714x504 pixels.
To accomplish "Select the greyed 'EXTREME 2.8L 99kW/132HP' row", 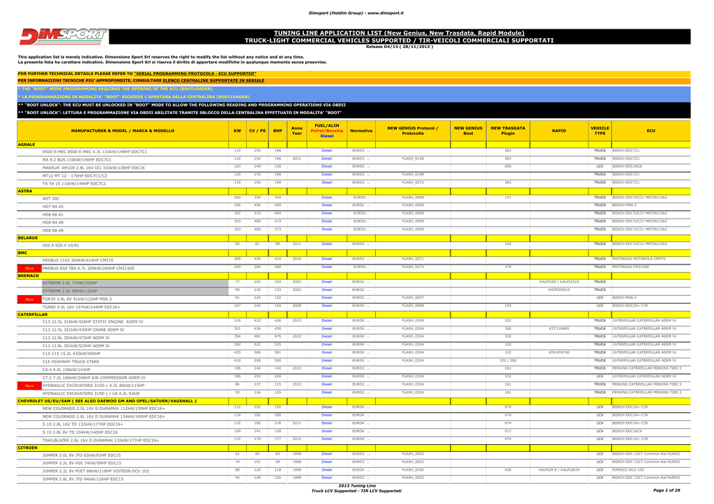I will tap(354, 291).
